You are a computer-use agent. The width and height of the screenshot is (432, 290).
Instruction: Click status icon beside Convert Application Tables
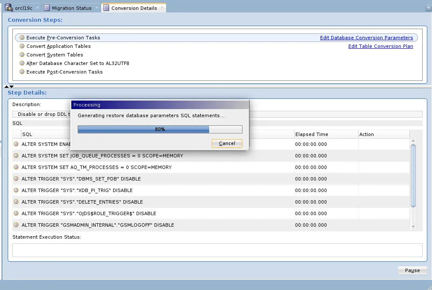click(22, 46)
